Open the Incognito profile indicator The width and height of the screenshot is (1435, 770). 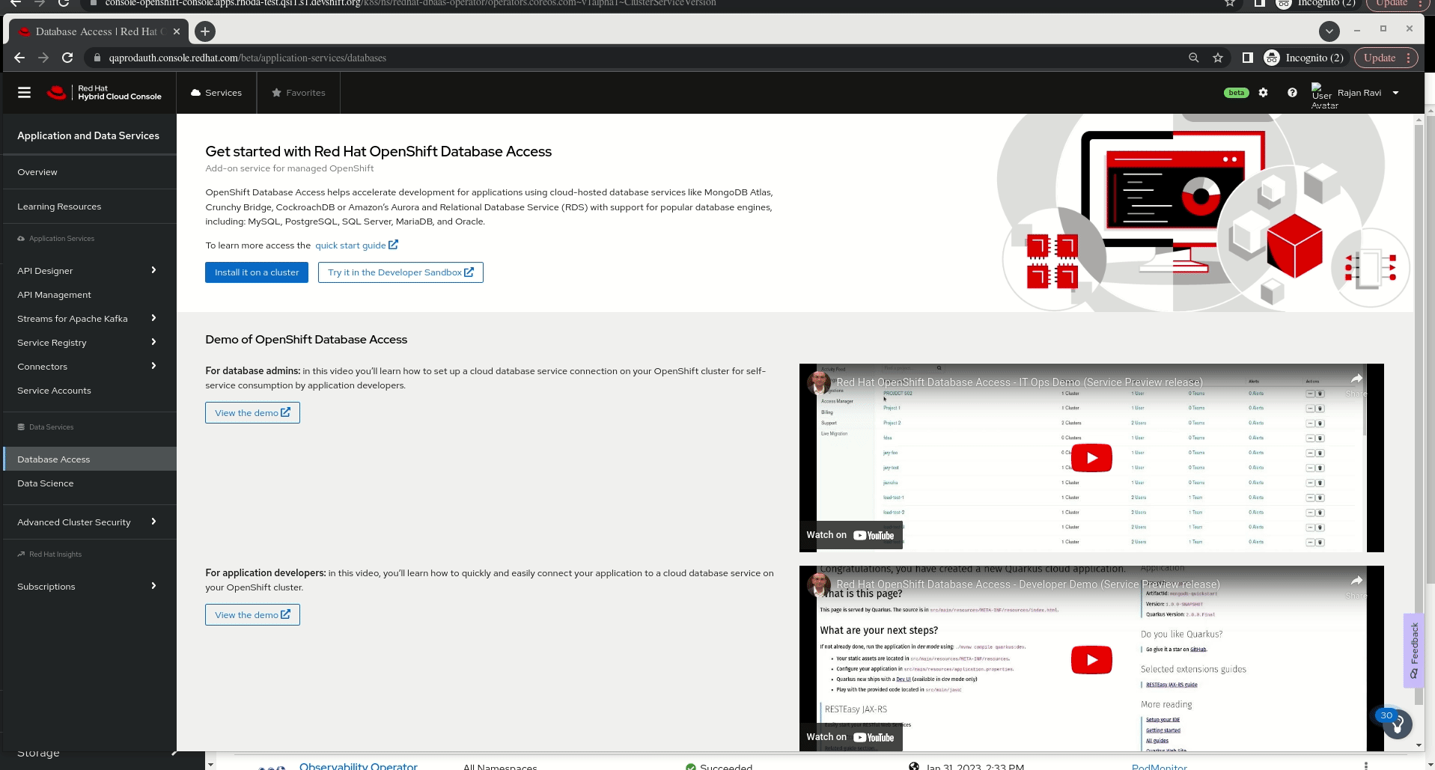click(1304, 58)
